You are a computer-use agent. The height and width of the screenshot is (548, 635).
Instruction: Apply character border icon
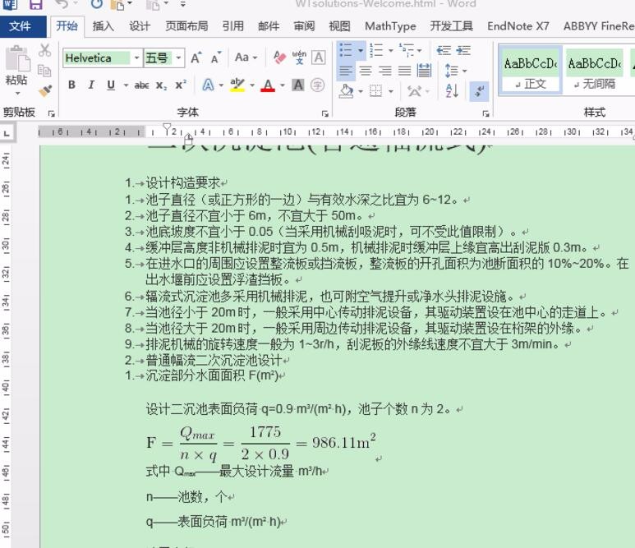pyautogui.click(x=319, y=58)
